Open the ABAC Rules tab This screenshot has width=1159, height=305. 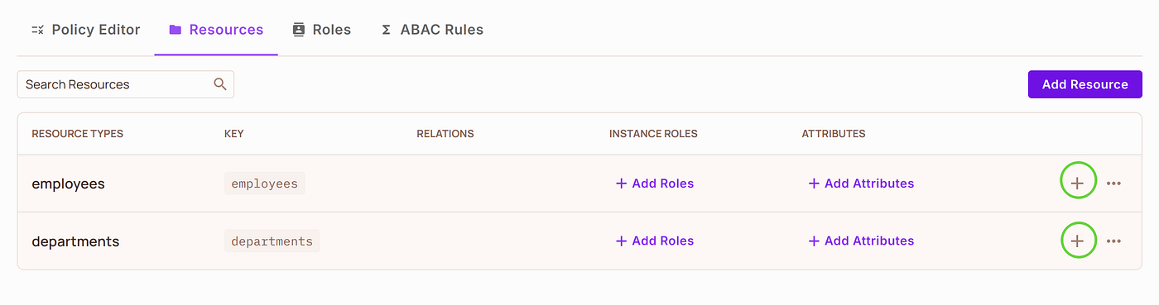[432, 30]
